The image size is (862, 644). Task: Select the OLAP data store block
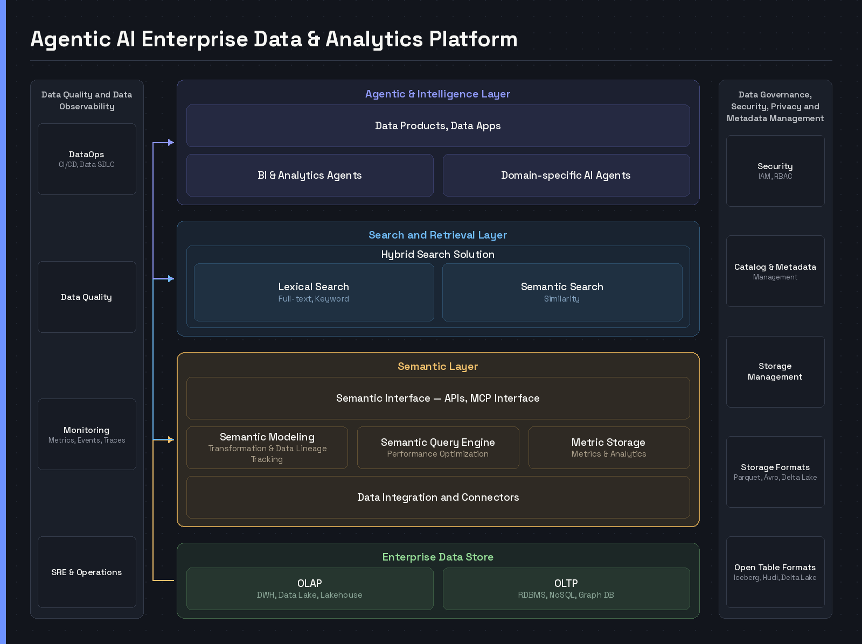point(310,589)
